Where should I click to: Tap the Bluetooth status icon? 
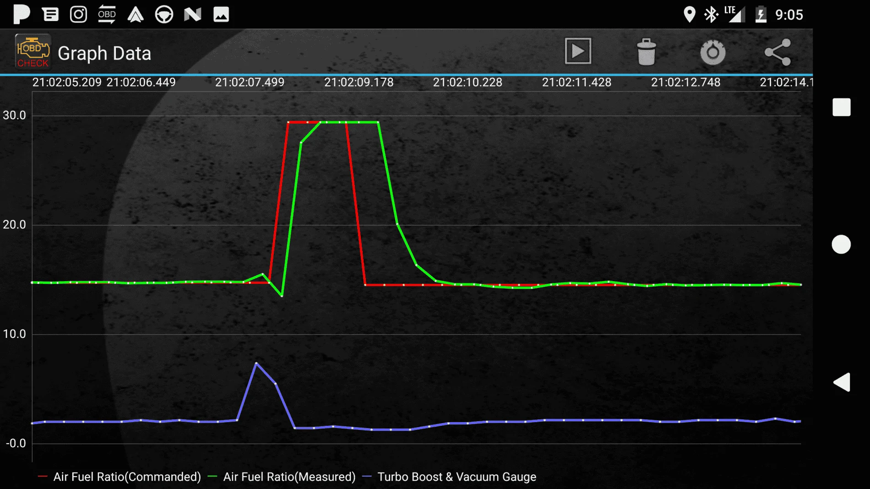coord(711,15)
